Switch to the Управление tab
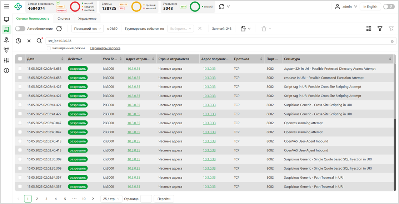The image size is (399, 204). coord(88,19)
